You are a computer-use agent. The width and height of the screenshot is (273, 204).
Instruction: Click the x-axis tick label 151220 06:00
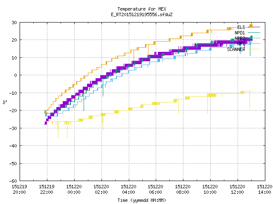point(155,190)
